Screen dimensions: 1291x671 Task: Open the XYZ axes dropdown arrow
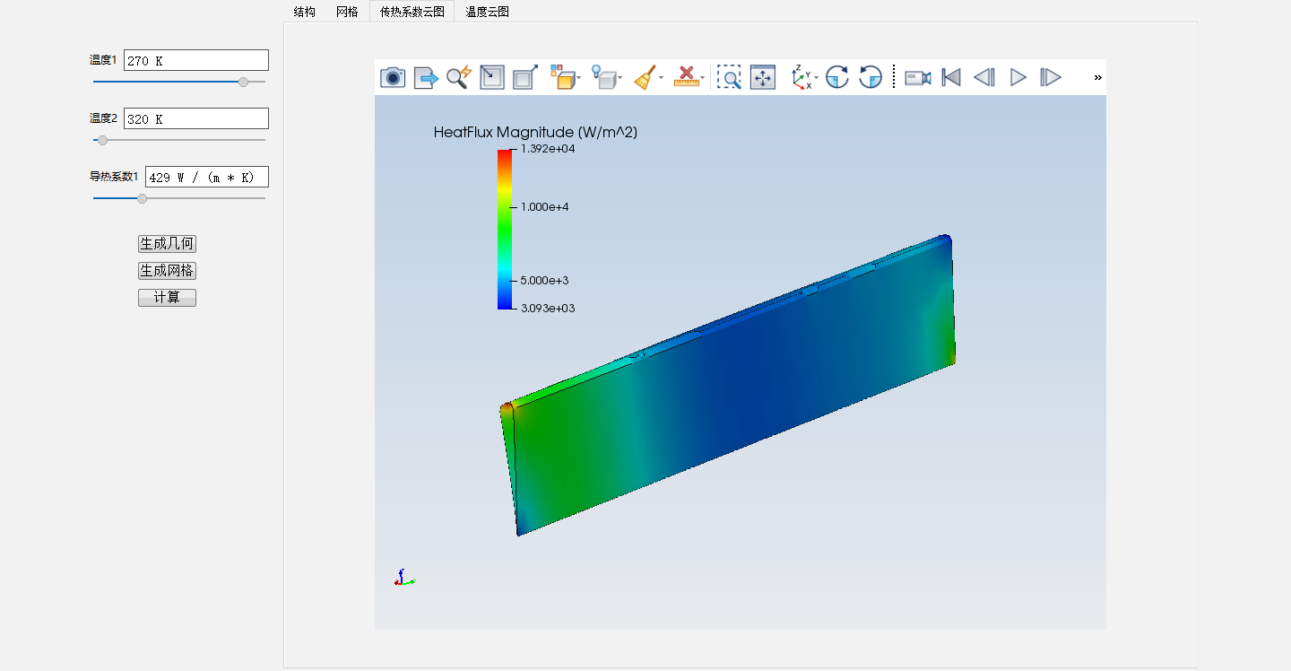point(817,78)
